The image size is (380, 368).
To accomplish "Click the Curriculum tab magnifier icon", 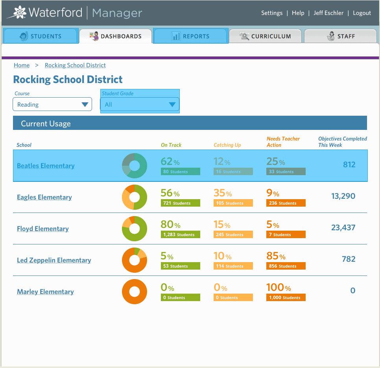I will click(244, 36).
